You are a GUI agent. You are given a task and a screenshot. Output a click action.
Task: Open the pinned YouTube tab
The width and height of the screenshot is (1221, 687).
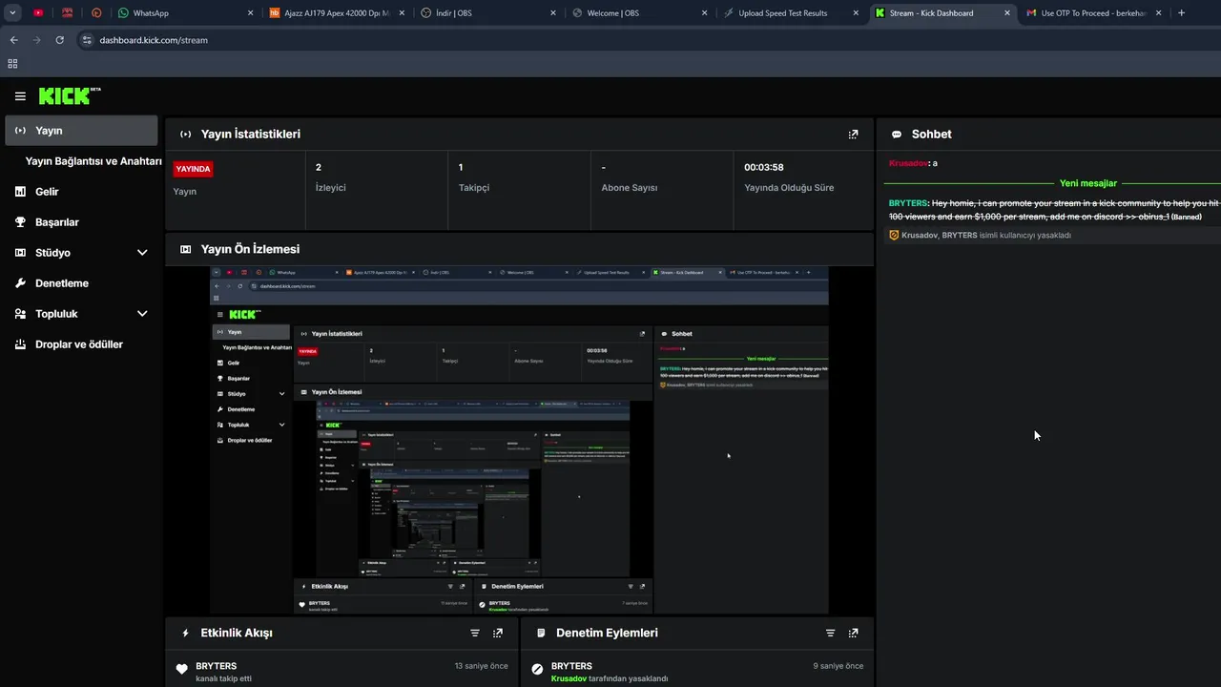pos(38,13)
